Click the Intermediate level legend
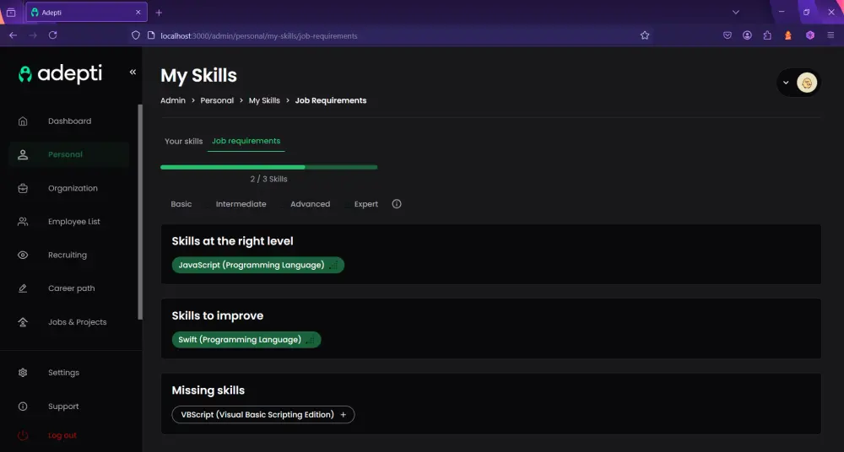844x452 pixels. coord(241,204)
